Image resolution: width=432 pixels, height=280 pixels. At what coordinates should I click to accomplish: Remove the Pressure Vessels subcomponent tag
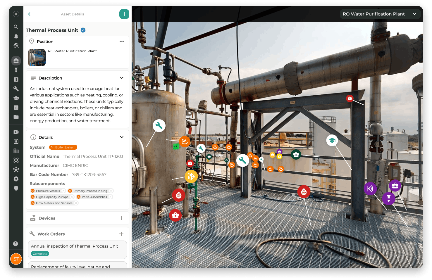[x=63, y=191]
